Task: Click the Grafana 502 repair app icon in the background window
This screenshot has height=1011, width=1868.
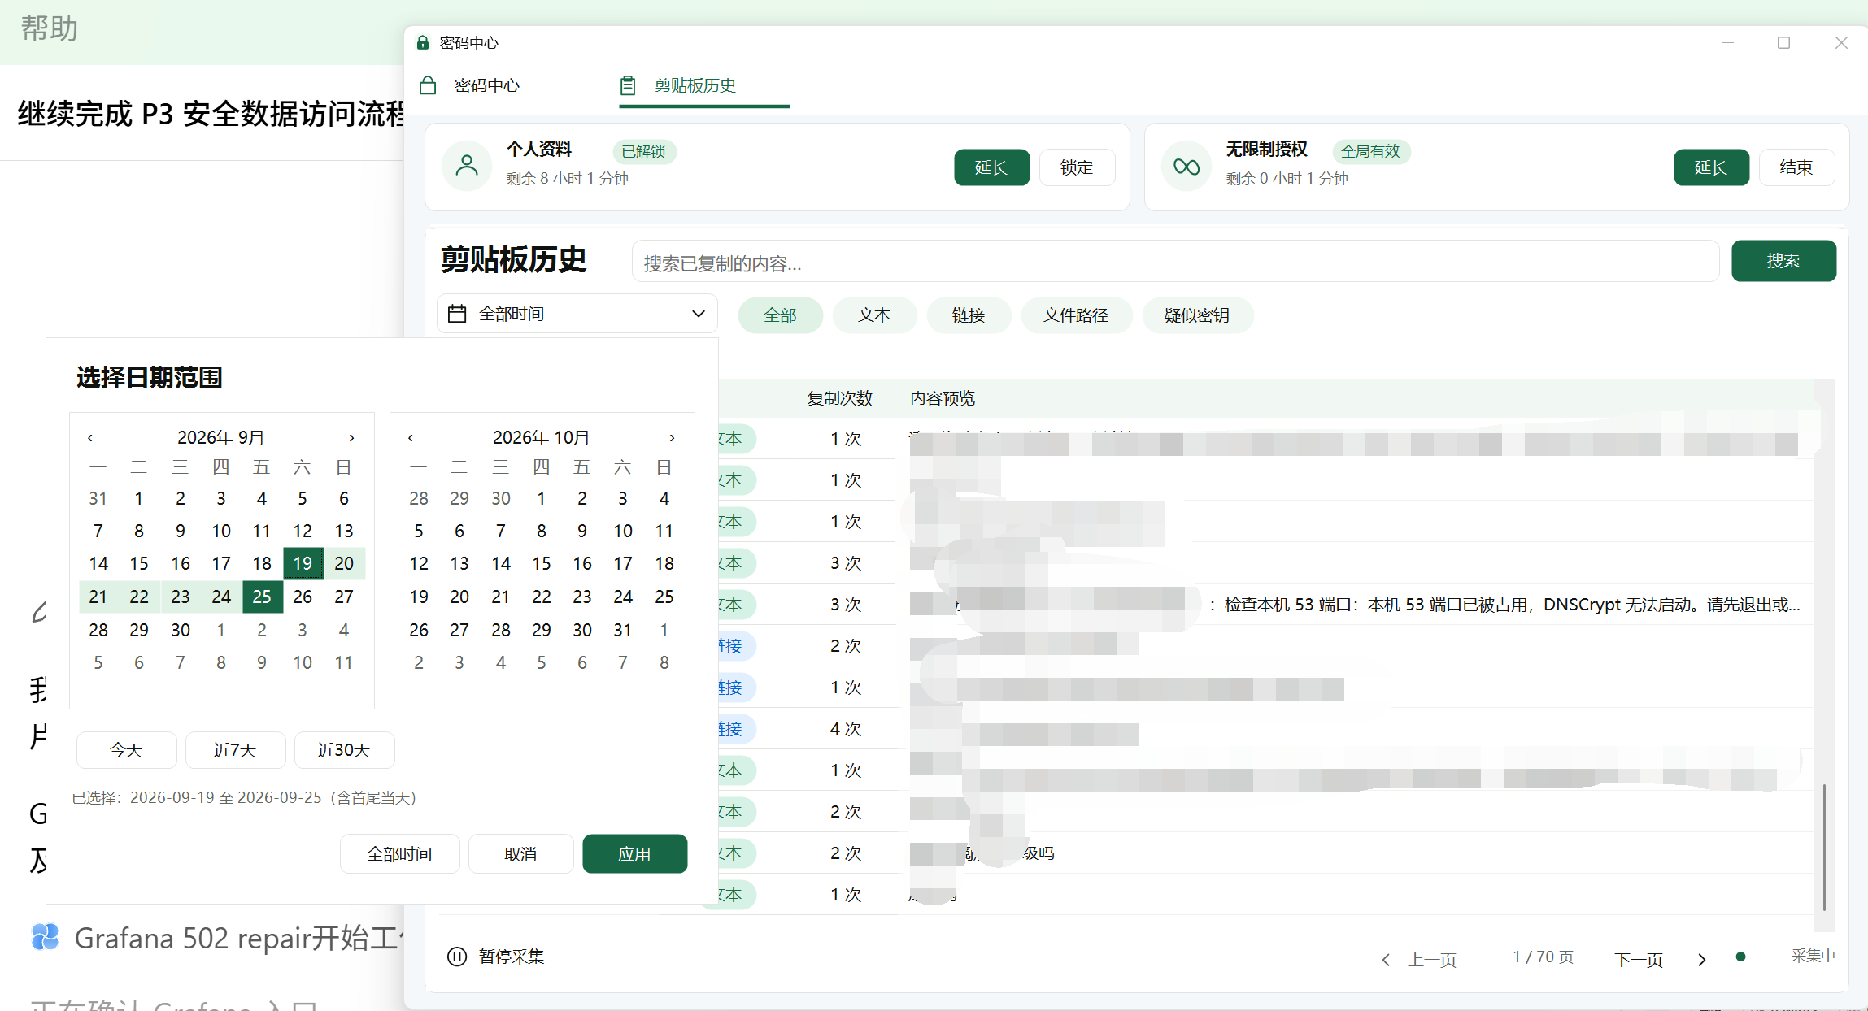Action: coord(46,938)
